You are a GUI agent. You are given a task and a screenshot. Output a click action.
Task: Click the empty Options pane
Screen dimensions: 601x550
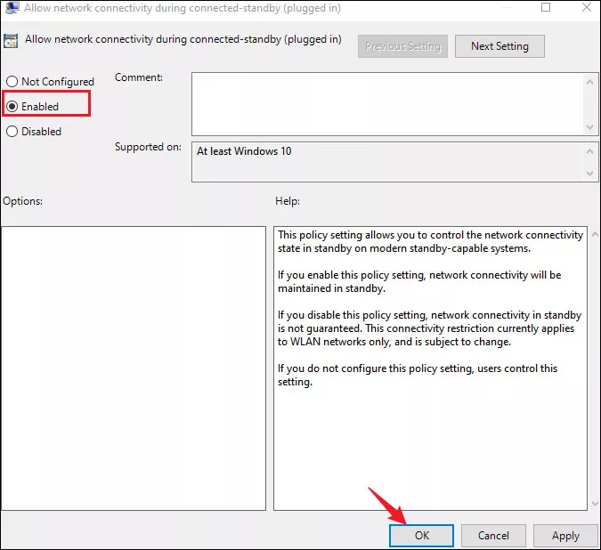[x=134, y=368]
